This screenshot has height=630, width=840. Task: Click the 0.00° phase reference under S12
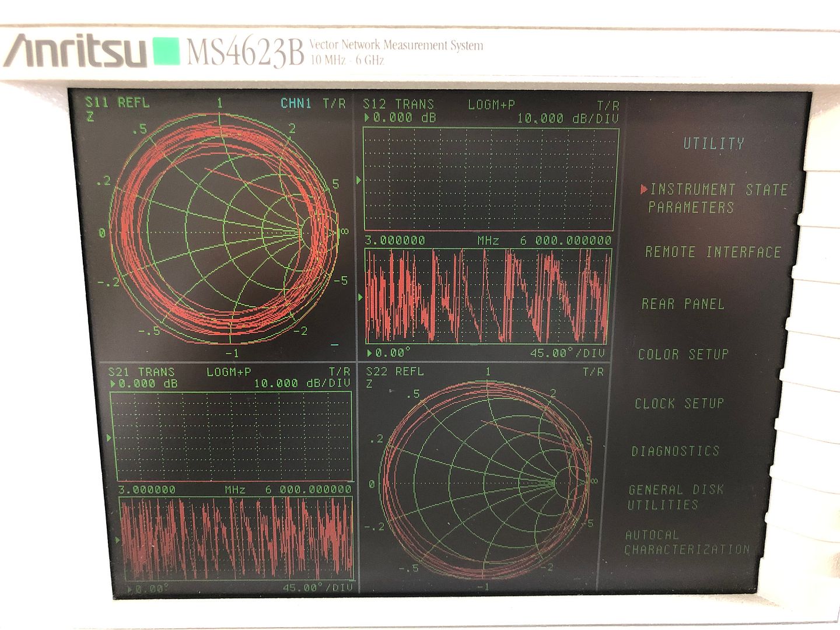(x=388, y=353)
